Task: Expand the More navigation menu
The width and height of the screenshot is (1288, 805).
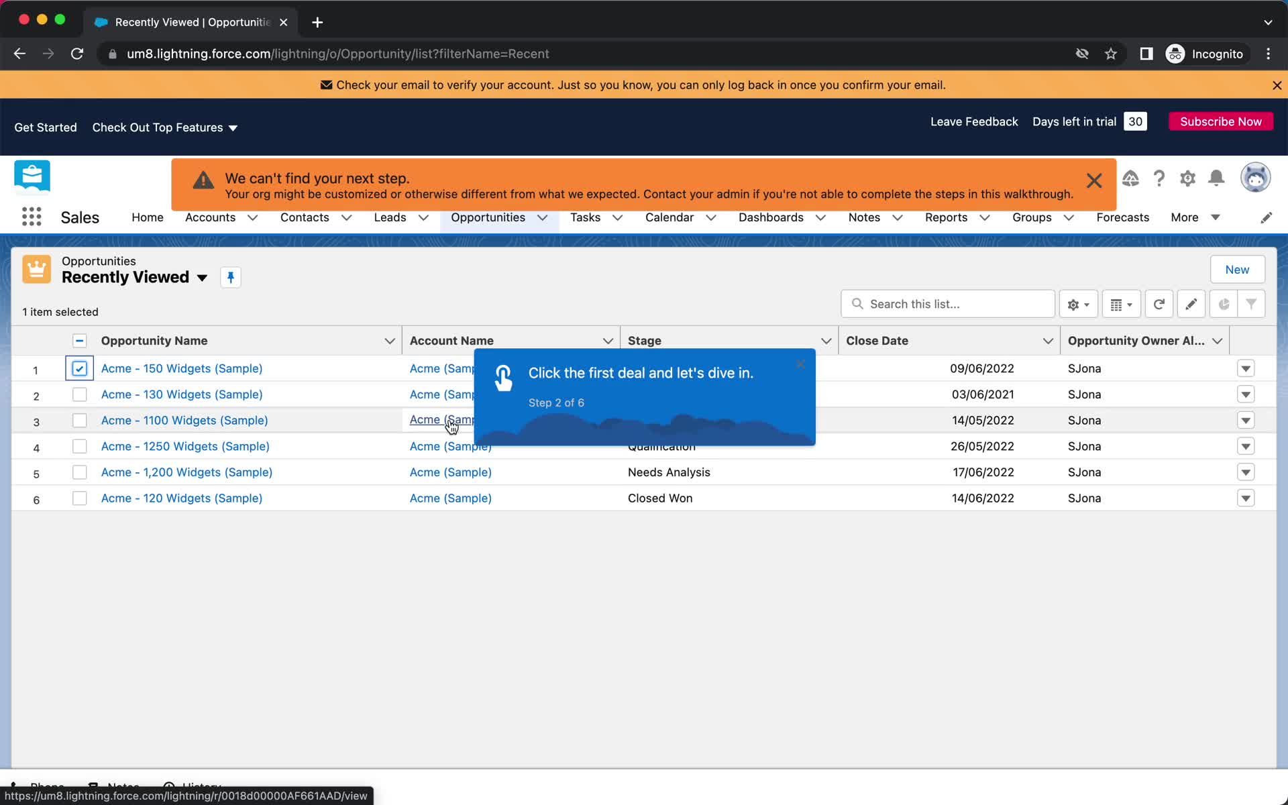Action: coord(1195,217)
